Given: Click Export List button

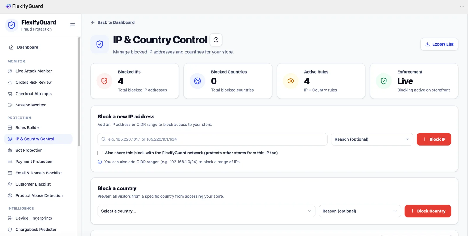Looking at the screenshot, I should [439, 44].
